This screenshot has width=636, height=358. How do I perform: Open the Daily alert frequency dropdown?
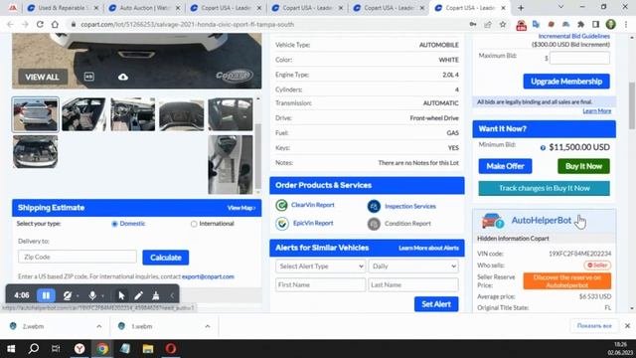413,267
